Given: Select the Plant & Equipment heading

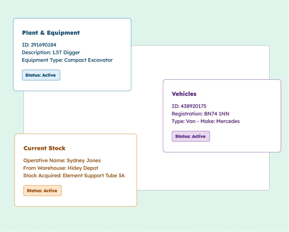Looking at the screenshot, I should click(x=51, y=33).
